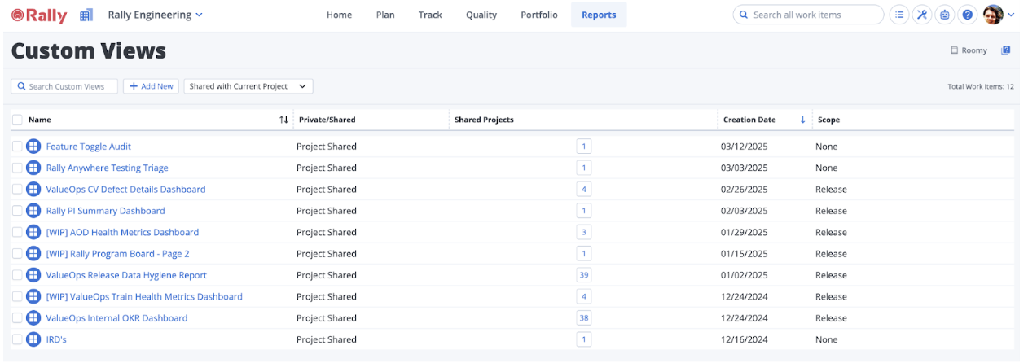Click the Private/Shared column header

pos(327,120)
